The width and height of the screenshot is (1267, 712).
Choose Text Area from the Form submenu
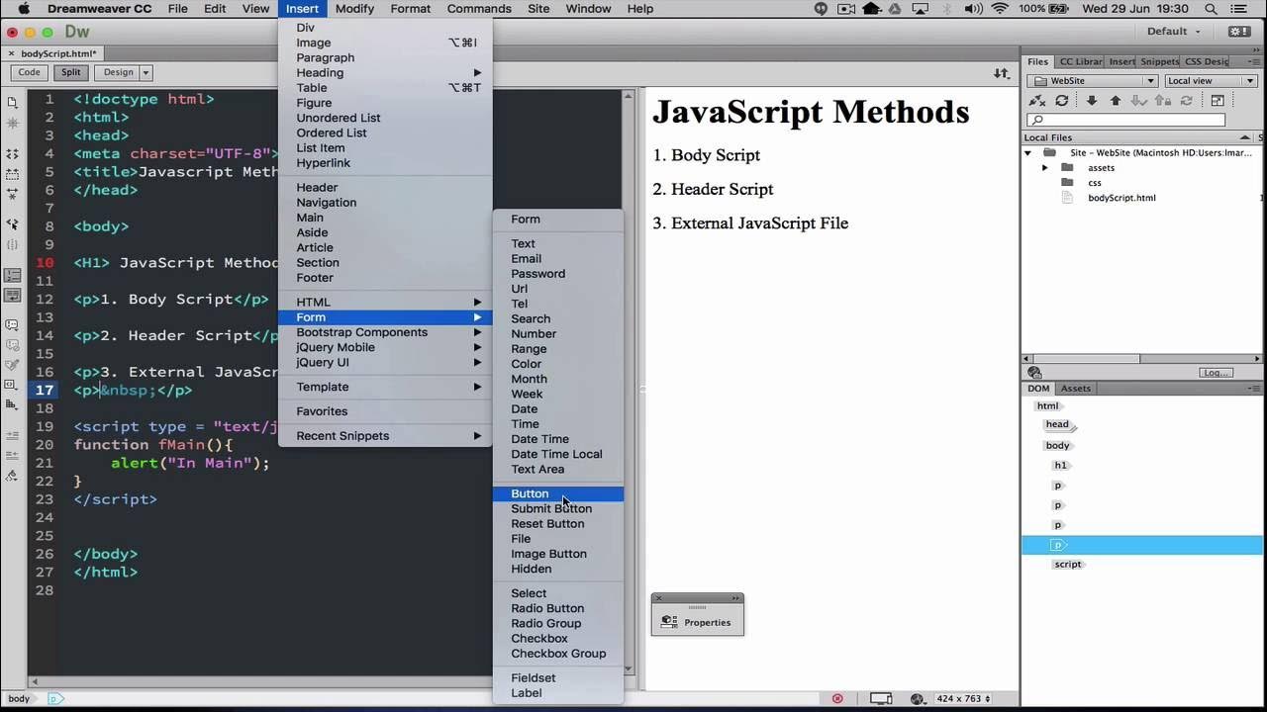558,469
